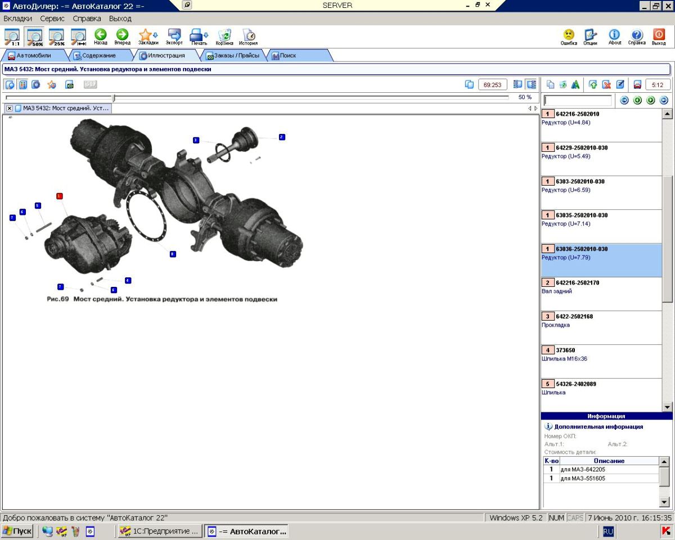Switch to the Поиск tab
675x540 pixels.
[298, 56]
